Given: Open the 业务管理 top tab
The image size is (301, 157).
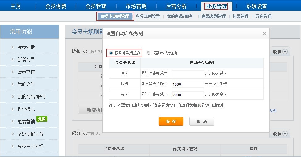Looking at the screenshot, I should click(x=216, y=6).
